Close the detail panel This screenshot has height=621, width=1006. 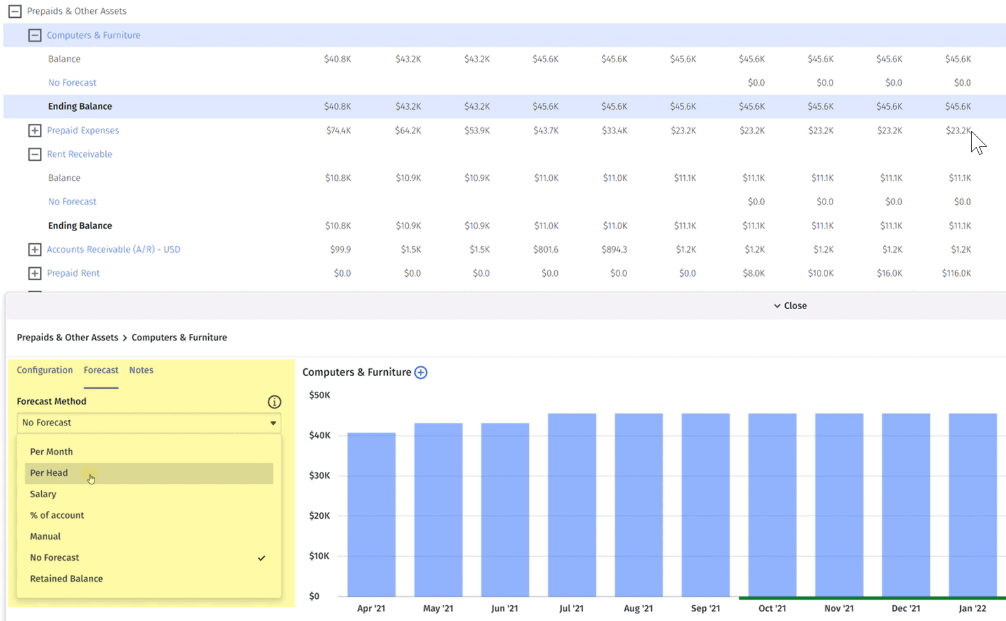click(x=790, y=306)
